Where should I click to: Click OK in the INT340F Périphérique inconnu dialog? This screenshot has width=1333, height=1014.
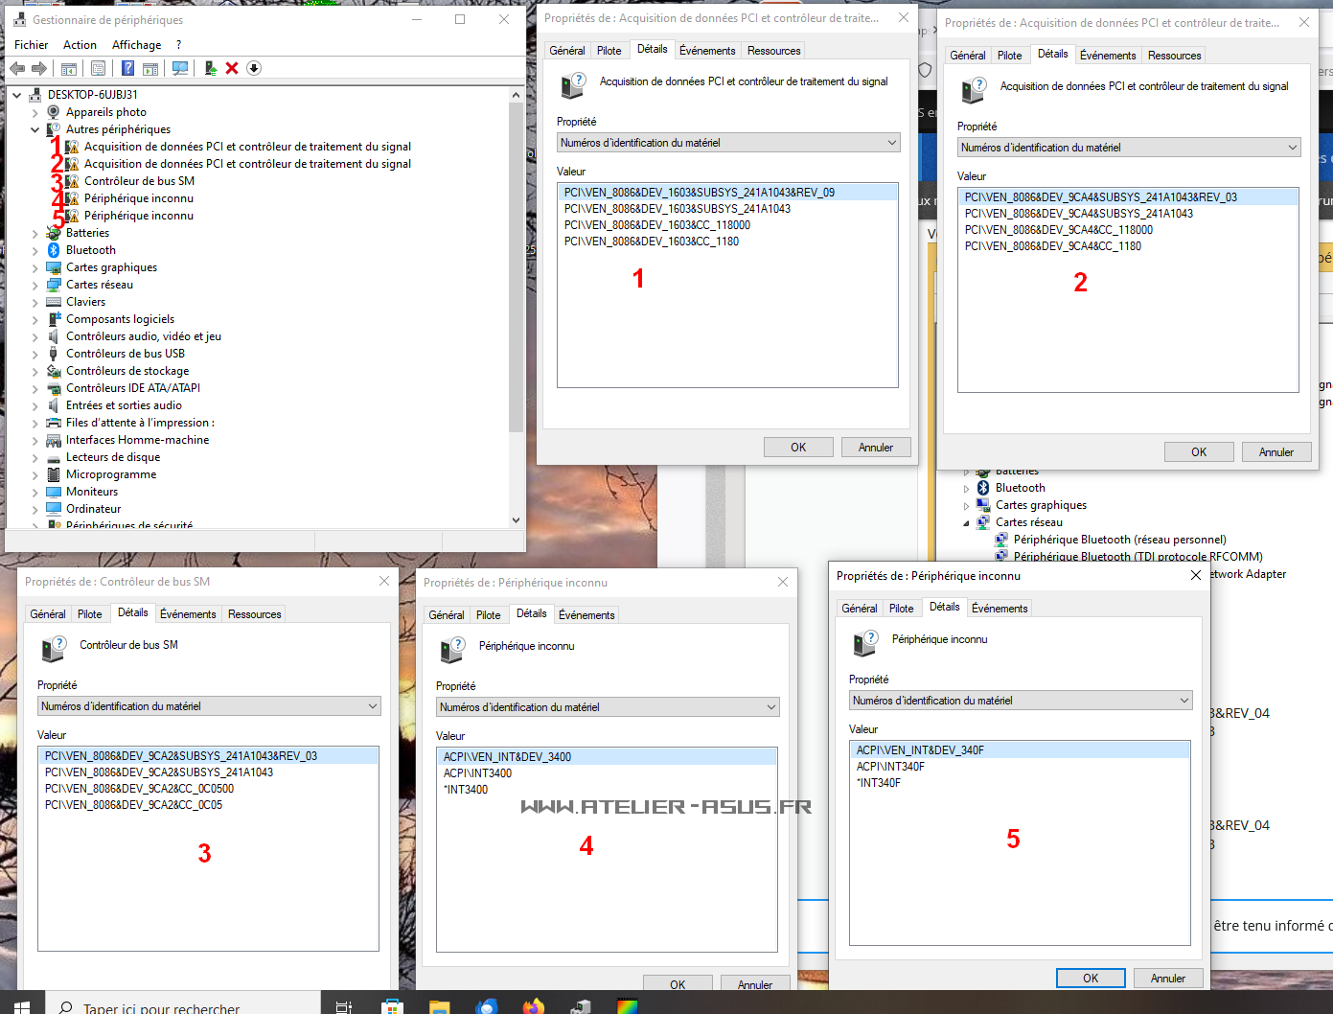pyautogui.click(x=1090, y=978)
